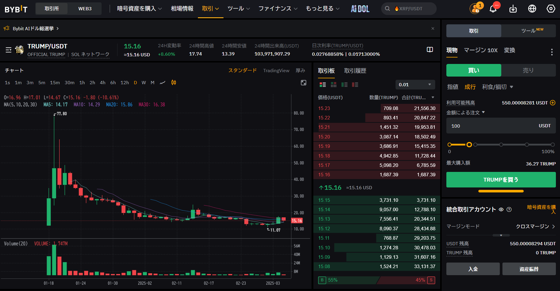Open the 暗号資産を購入 link in account panel
This screenshot has width=560, height=291.
point(541,209)
